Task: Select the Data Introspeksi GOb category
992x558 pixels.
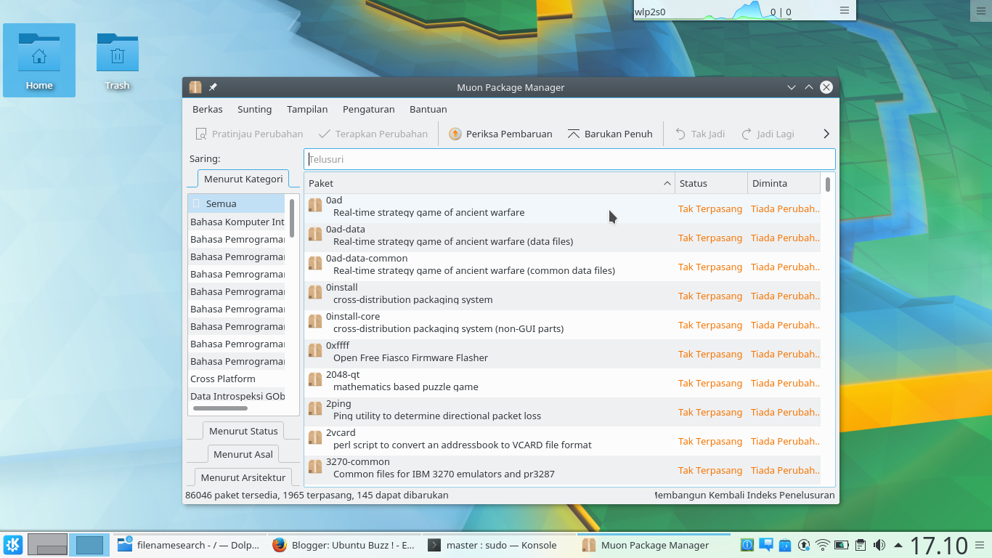Action: (x=237, y=396)
